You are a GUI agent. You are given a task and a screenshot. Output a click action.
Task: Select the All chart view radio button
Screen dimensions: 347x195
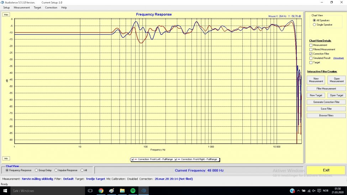tap(82, 170)
